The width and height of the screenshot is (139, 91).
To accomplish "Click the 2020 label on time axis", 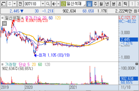I will pos(29,87).
